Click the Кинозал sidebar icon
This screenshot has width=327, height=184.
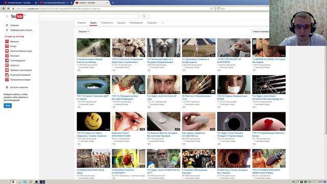[x=7, y=56]
